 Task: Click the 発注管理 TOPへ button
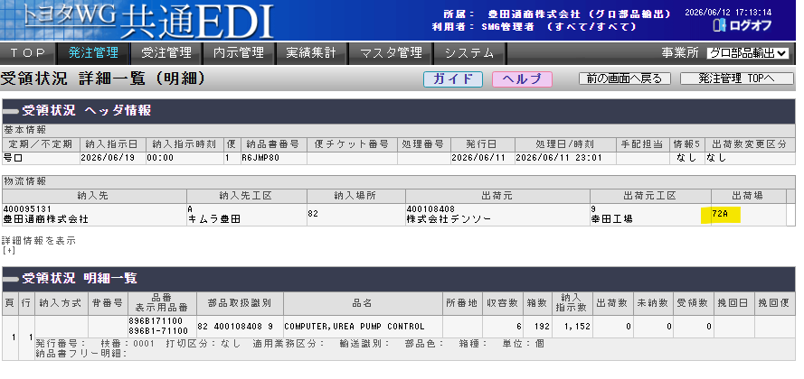click(737, 79)
